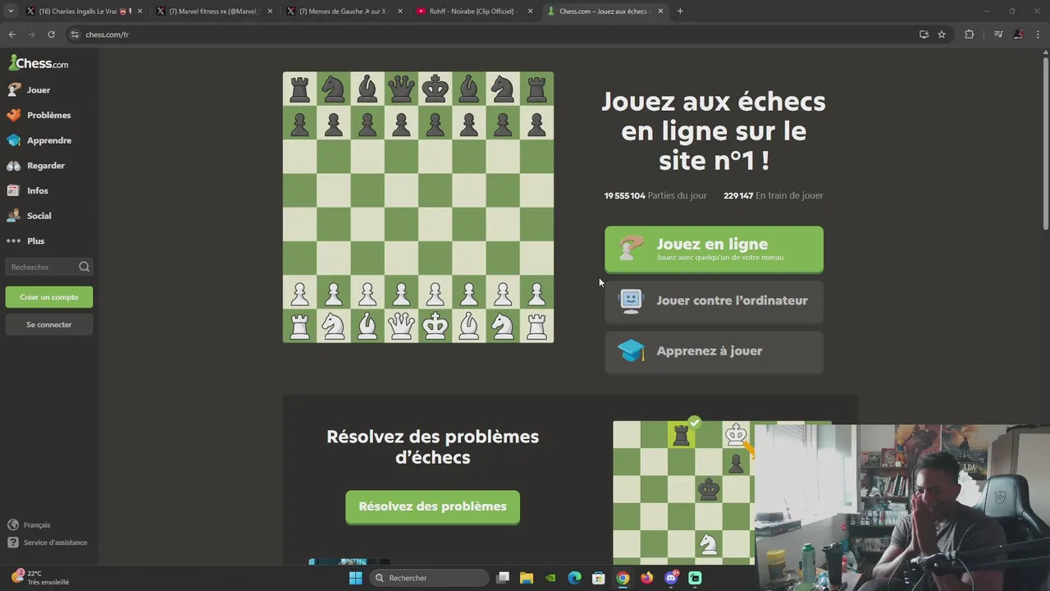Go to Apprendre section
1050x591 pixels.
49,140
